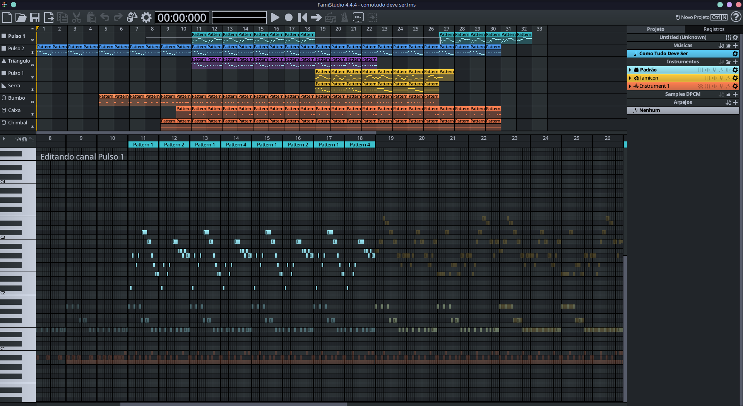Hide the Bumbo channel using its eye icon
The image size is (743, 406).
33,102
